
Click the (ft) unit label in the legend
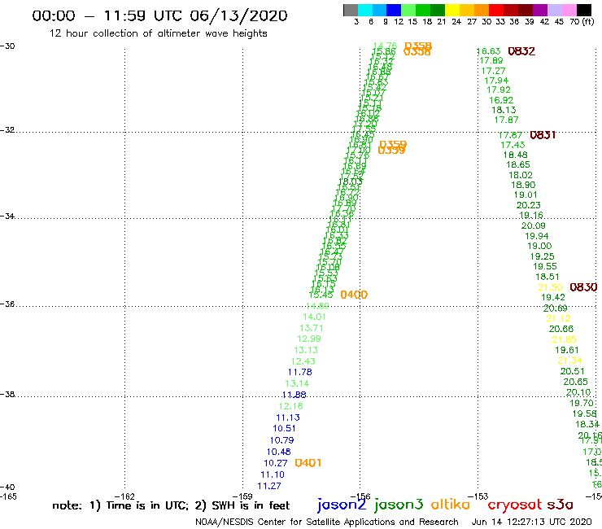tap(588, 21)
